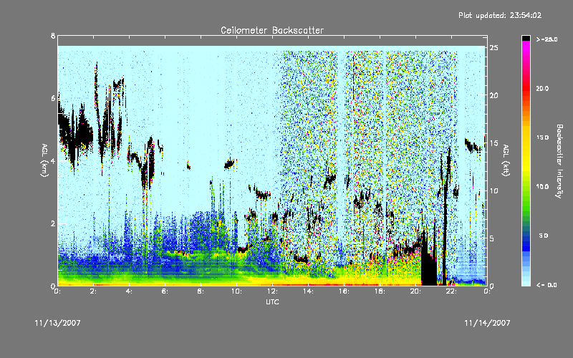Click the "16:" hour tick on UTC axis

click(344, 291)
